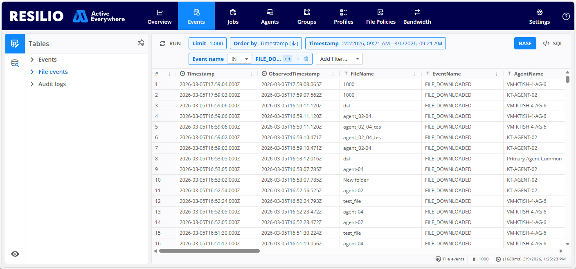576x269 pixels.
Task: Run the query with RUN button
Action: click(170, 44)
